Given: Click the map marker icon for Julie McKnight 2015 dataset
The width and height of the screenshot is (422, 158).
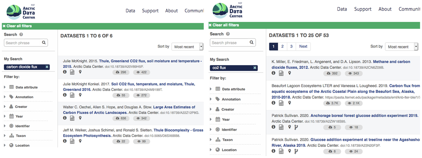Looking at the screenshot, I should [x=80, y=72].
